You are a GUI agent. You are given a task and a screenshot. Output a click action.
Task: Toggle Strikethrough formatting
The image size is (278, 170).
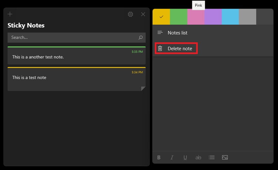198,157
